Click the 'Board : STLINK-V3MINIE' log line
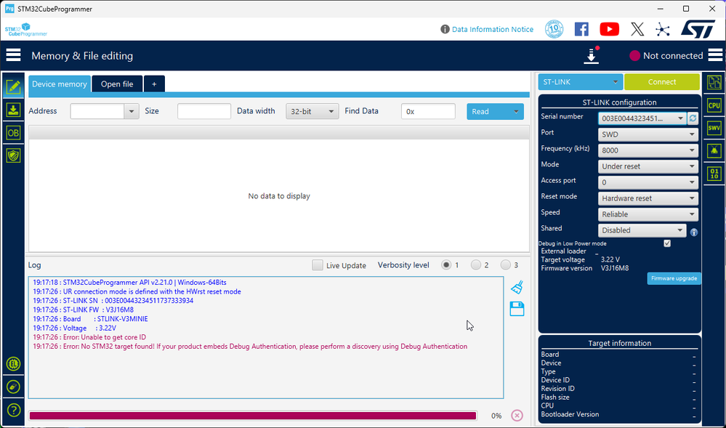 pyautogui.click(x=90, y=319)
